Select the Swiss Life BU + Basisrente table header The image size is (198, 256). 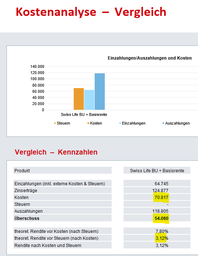[157, 171]
